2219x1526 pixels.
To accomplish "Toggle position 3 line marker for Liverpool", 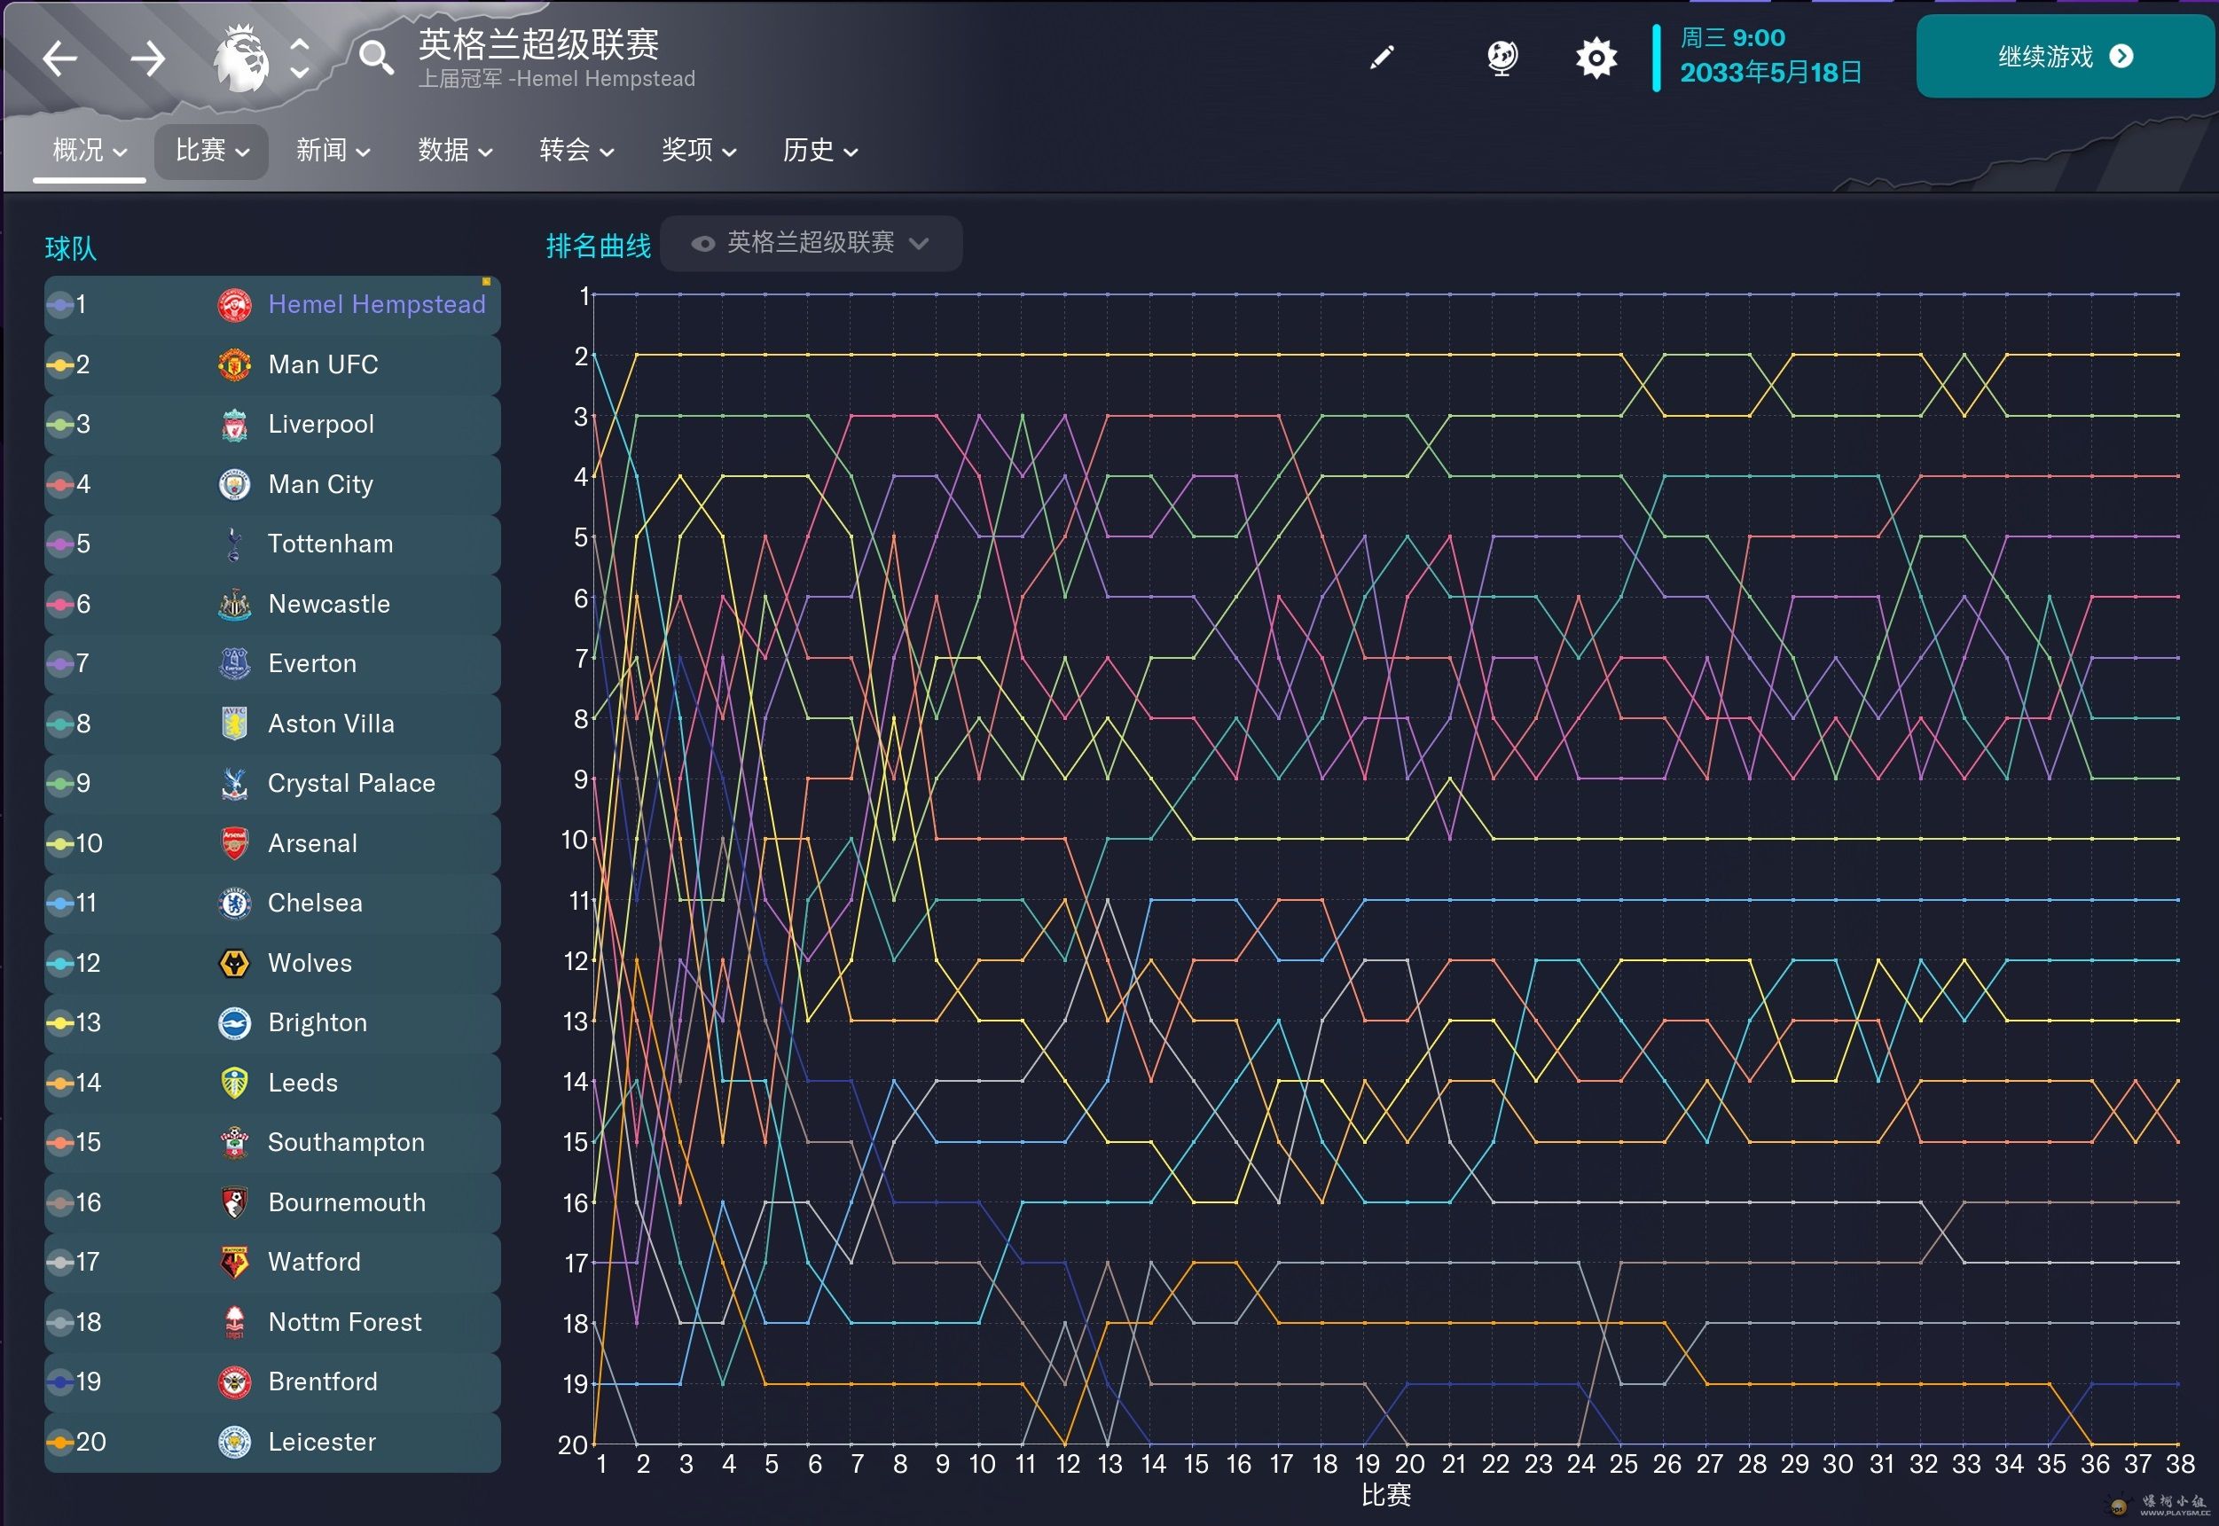I will (60, 425).
